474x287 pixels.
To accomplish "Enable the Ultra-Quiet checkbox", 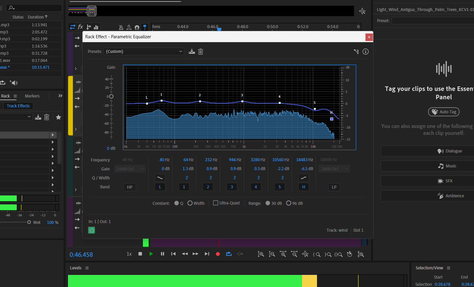I will pyautogui.click(x=216, y=203).
